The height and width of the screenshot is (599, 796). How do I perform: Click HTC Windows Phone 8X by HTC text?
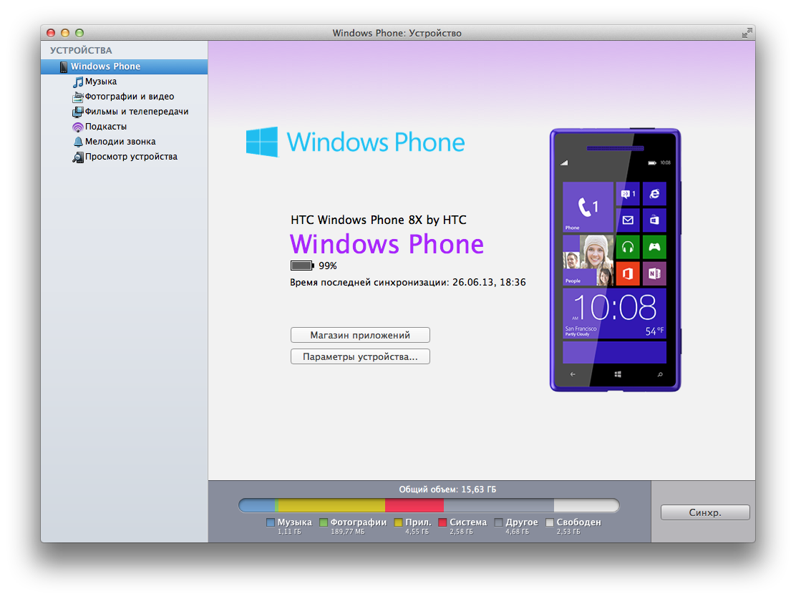[x=378, y=220]
